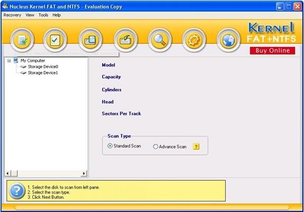Click the Scan Type group label
Viewport: 304px width, 212px height.
(x=119, y=136)
